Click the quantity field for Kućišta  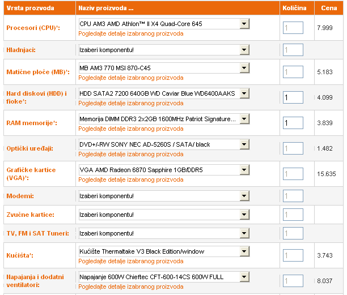point(293,255)
